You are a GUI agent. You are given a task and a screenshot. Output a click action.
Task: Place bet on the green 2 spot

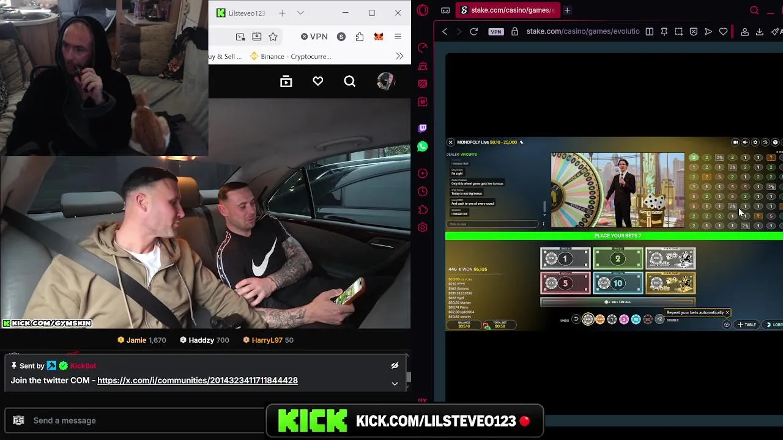[618, 258]
